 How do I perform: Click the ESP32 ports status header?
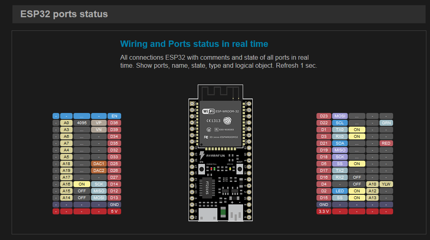pyautogui.click(x=64, y=14)
